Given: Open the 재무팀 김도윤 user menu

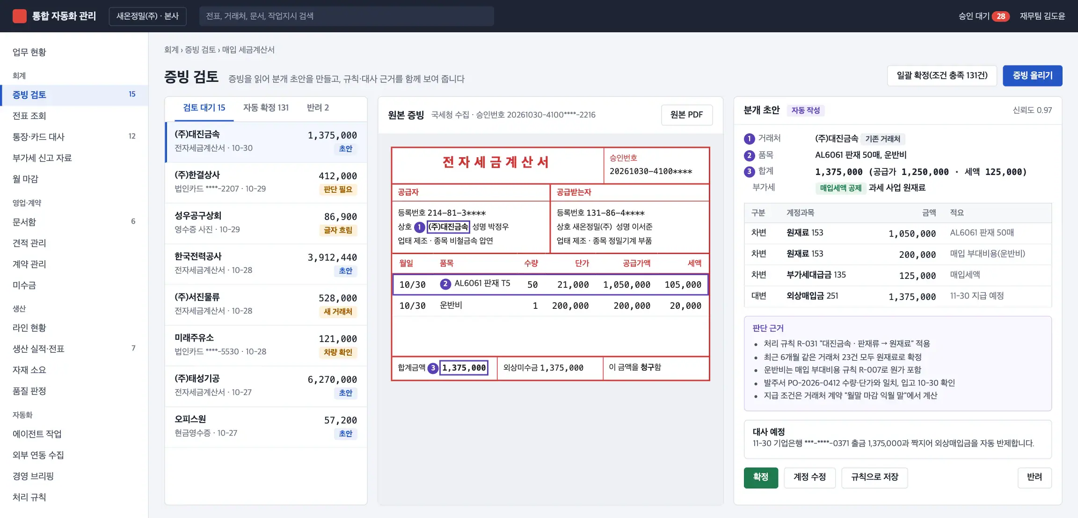Looking at the screenshot, I should pyautogui.click(x=1042, y=16).
